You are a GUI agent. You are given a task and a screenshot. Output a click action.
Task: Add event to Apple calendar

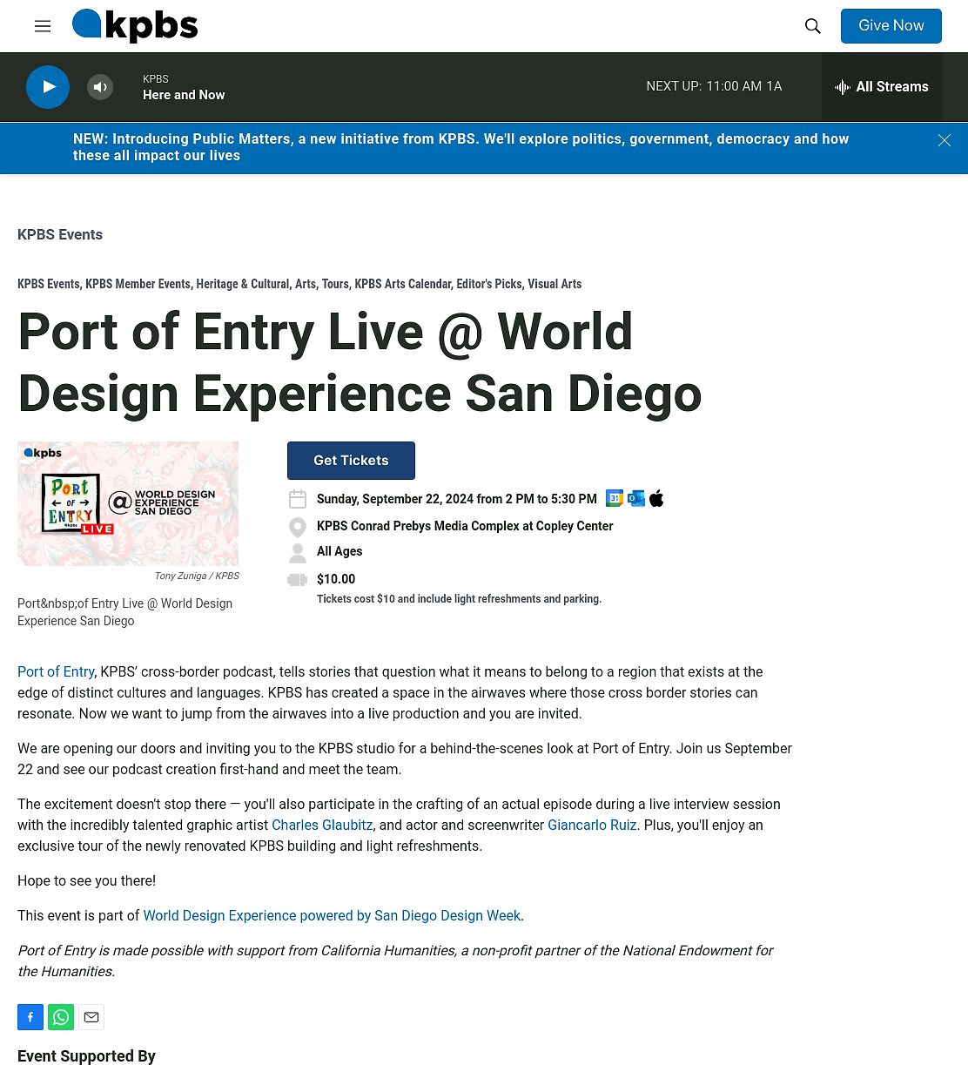pos(656,498)
